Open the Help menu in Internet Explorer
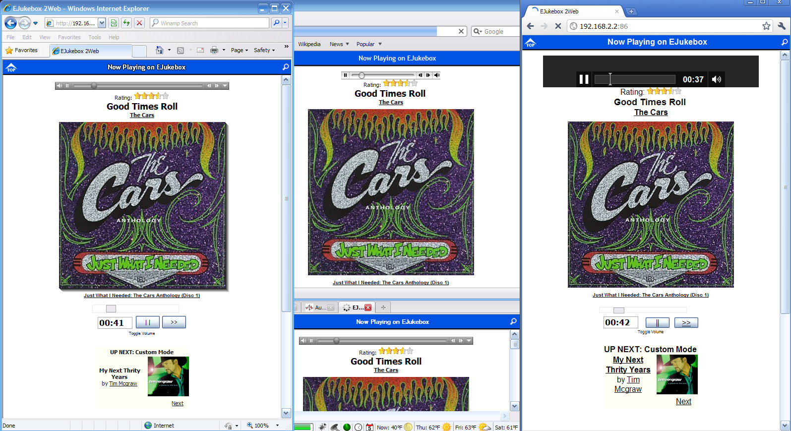 pos(114,37)
